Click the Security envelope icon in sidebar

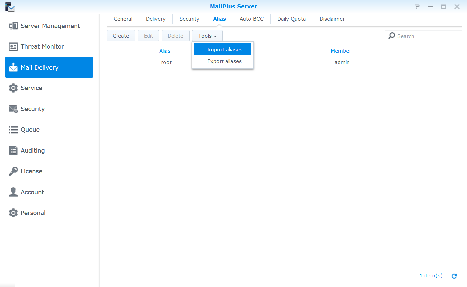tap(13, 109)
